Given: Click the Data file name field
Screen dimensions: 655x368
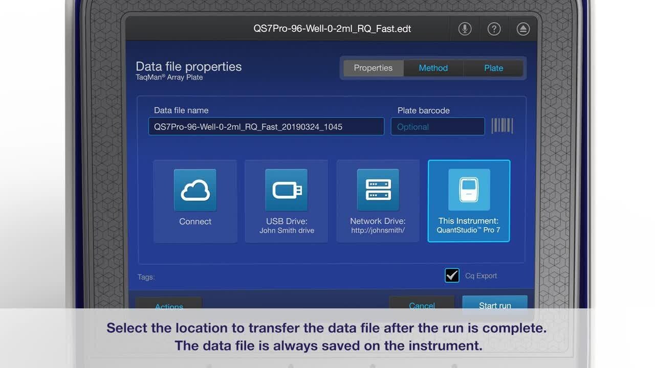Looking at the screenshot, I should (266, 127).
